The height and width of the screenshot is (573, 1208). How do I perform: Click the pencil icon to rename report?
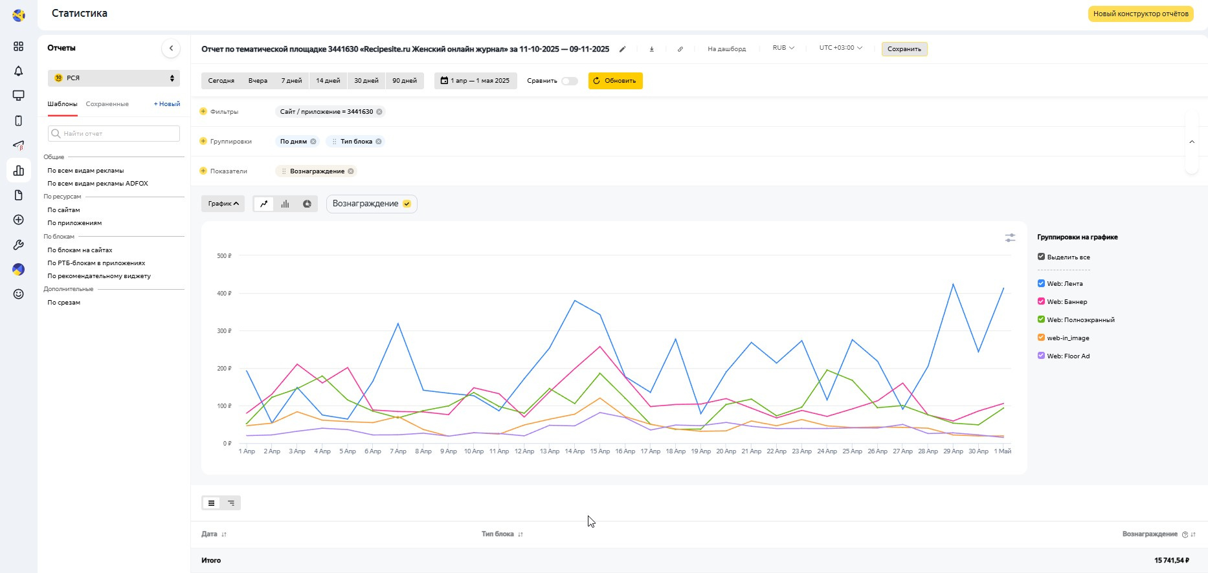click(x=623, y=49)
